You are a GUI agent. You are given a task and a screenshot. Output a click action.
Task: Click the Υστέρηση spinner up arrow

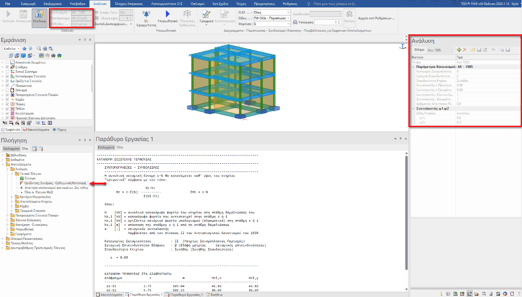coord(339,21)
